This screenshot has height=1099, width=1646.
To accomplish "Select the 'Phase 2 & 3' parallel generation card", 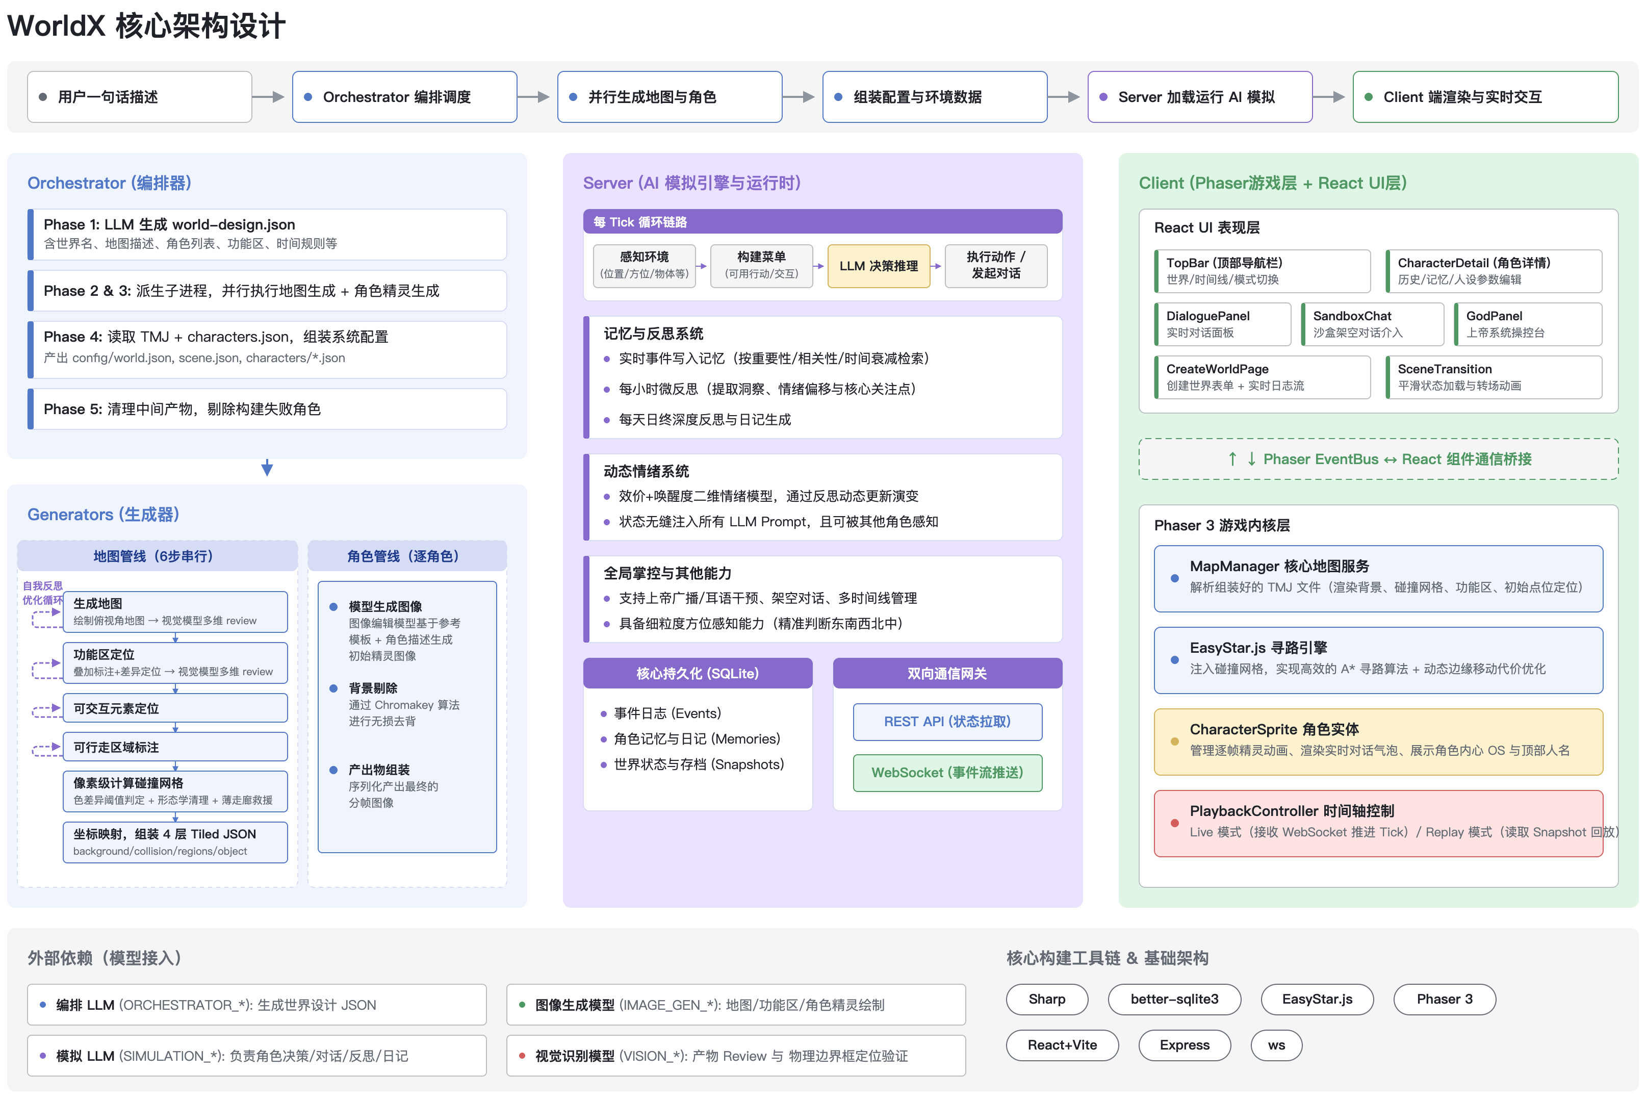I will pyautogui.click(x=267, y=291).
